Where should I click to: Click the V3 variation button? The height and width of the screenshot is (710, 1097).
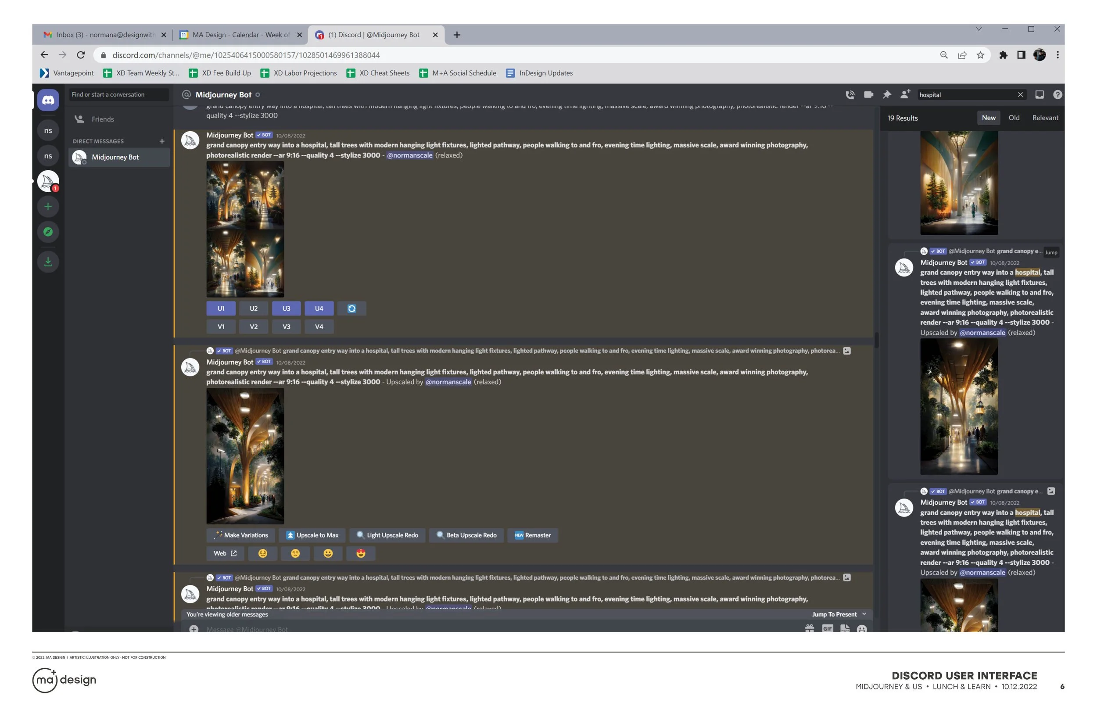pyautogui.click(x=286, y=327)
